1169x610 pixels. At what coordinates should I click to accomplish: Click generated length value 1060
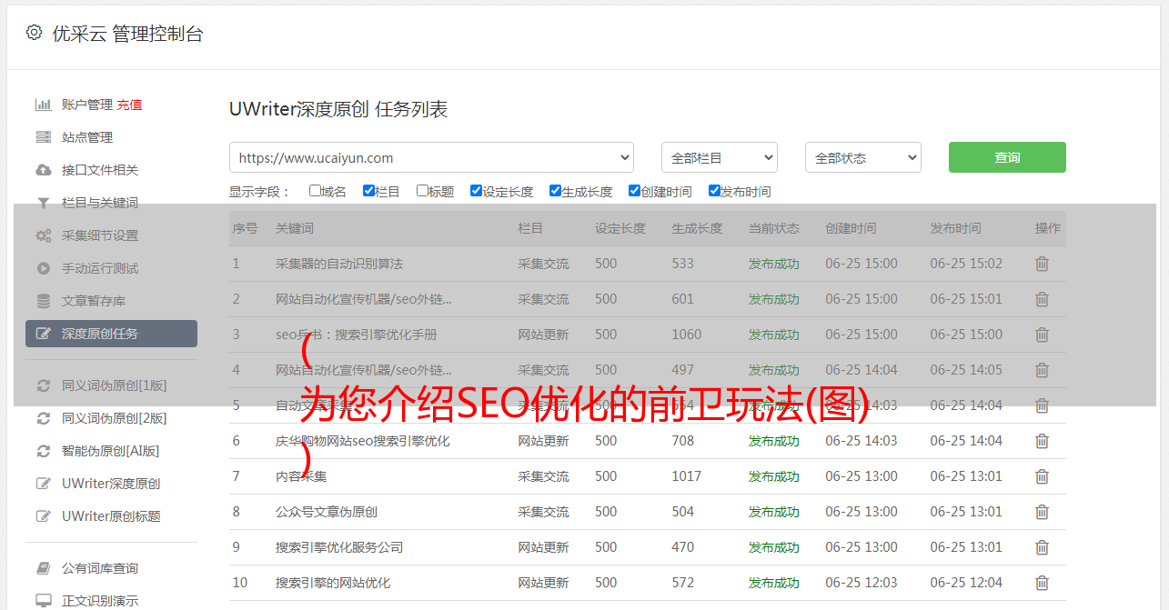point(687,335)
